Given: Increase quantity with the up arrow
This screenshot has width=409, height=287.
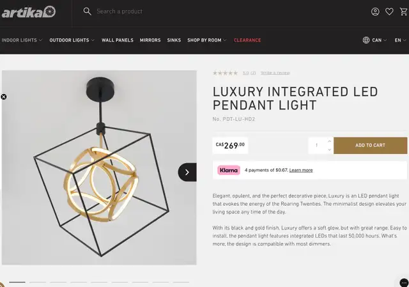Looking at the screenshot, I should click(x=330, y=141).
